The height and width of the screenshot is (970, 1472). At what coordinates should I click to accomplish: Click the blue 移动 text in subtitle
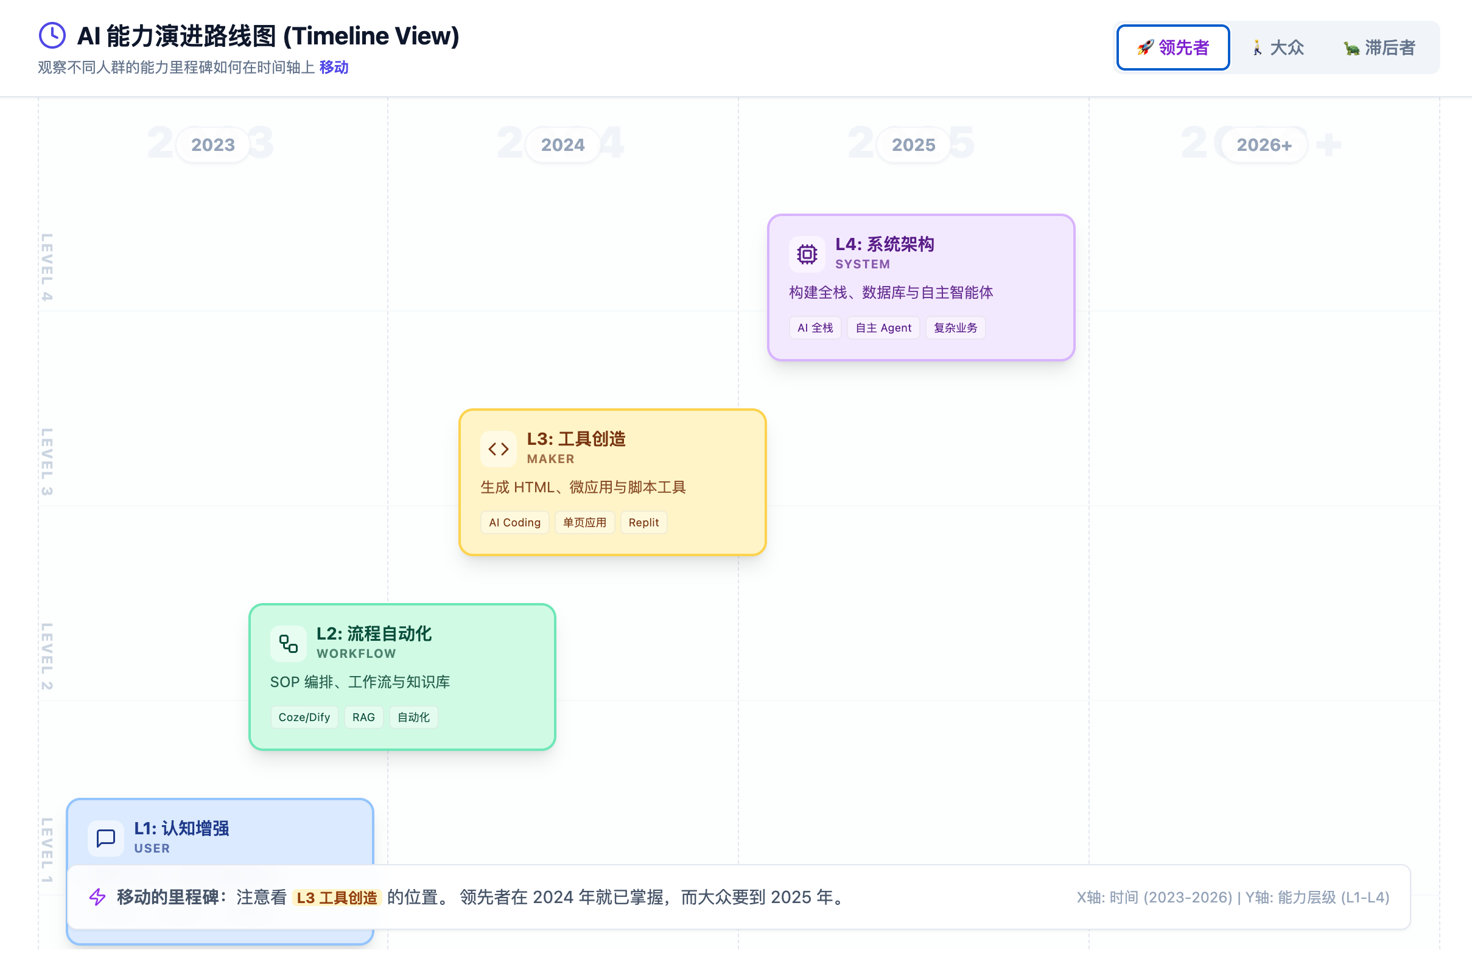[x=334, y=68]
